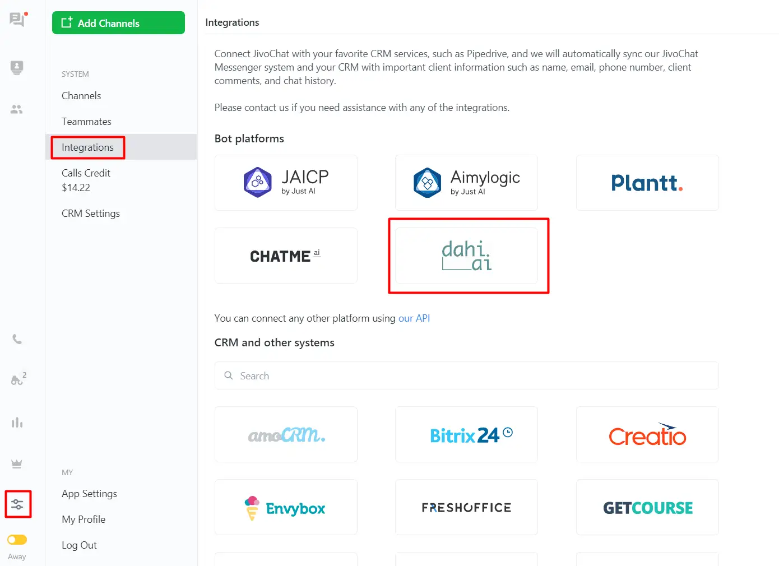The width and height of the screenshot is (779, 566).
Task: Open the JAICP bot platform card
Action: point(286,183)
